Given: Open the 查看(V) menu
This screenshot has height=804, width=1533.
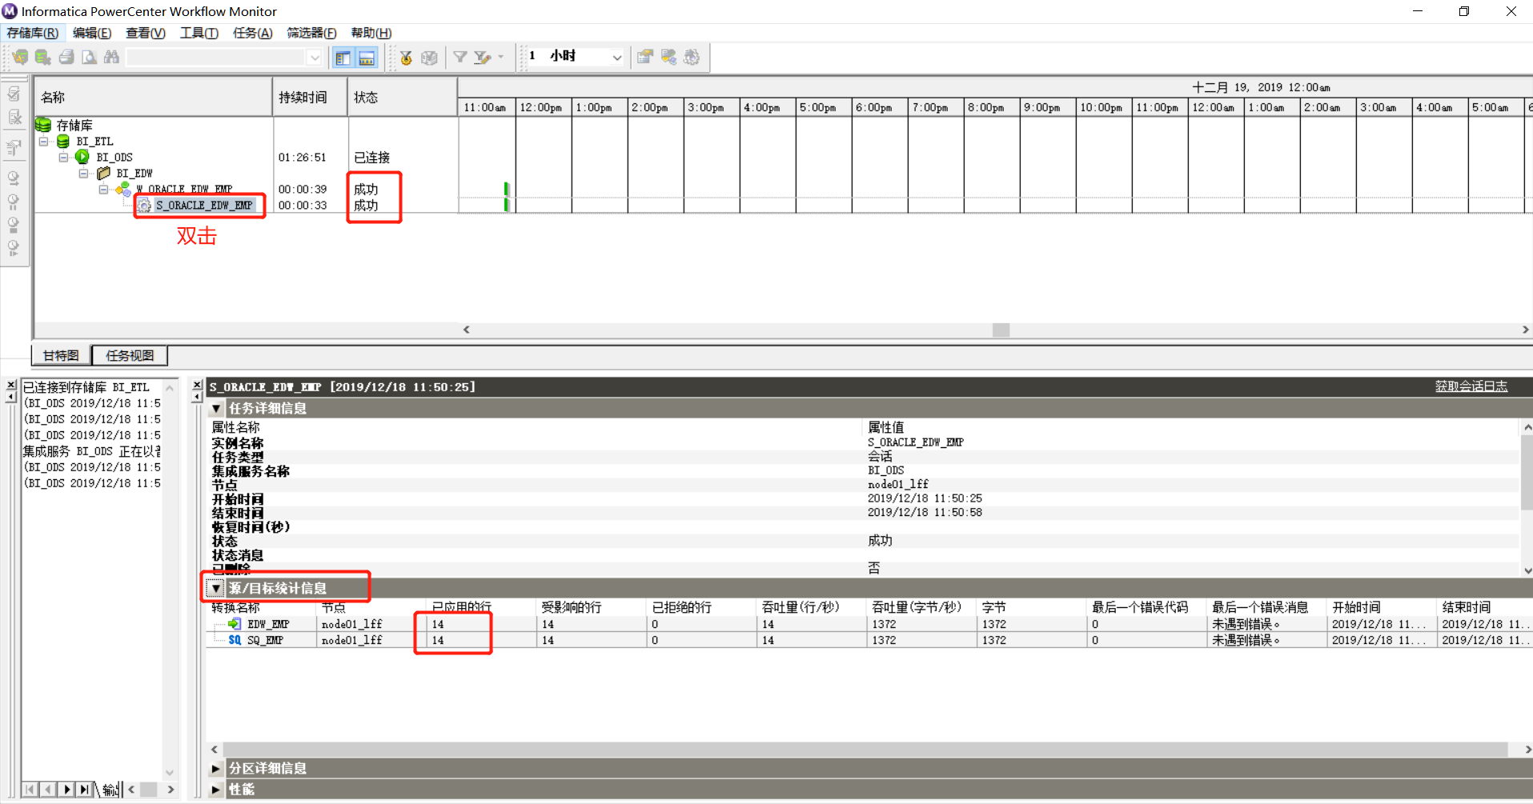Looking at the screenshot, I should [145, 33].
